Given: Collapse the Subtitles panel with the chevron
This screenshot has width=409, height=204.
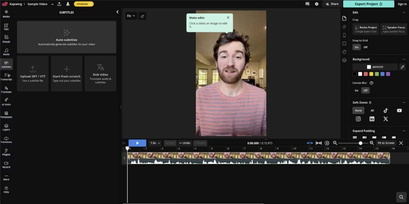Looking at the screenshot, I should (x=117, y=12).
